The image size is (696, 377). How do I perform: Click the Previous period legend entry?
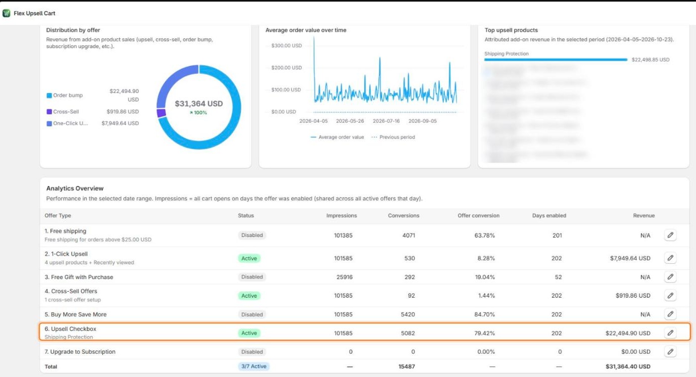click(393, 137)
